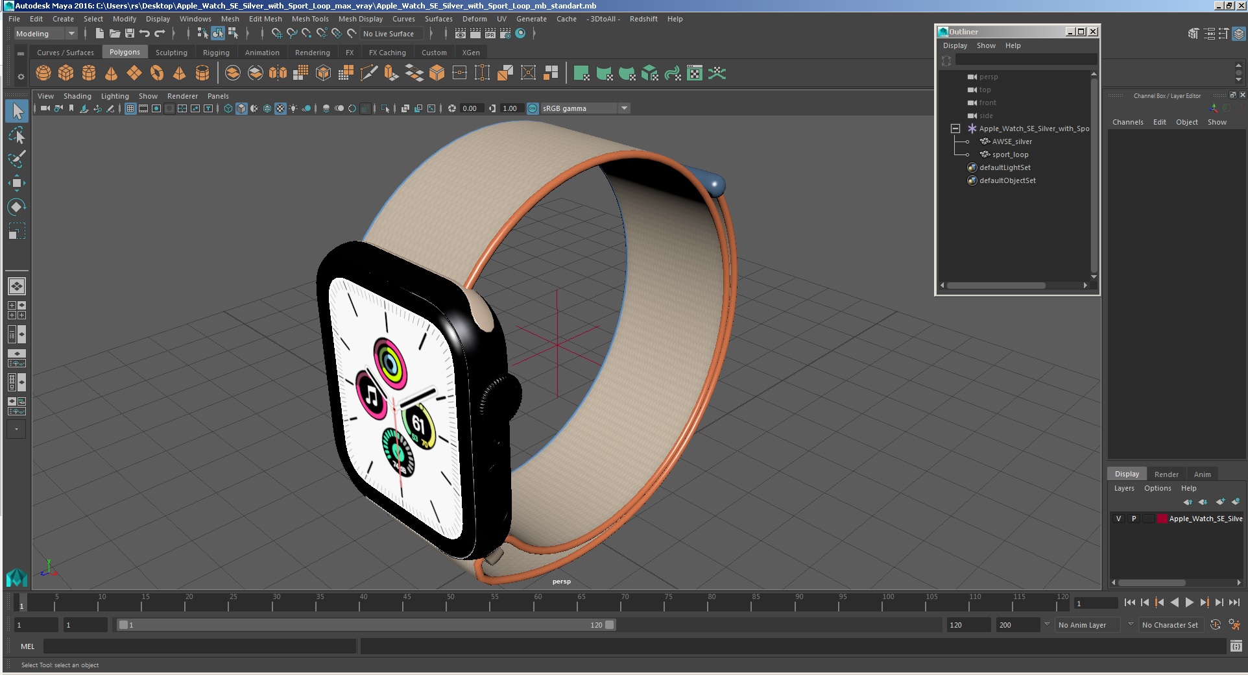Go to the end of playback range

[1234, 602]
